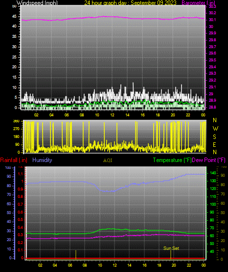Click rainfall axis value 0.9

click(21, 189)
